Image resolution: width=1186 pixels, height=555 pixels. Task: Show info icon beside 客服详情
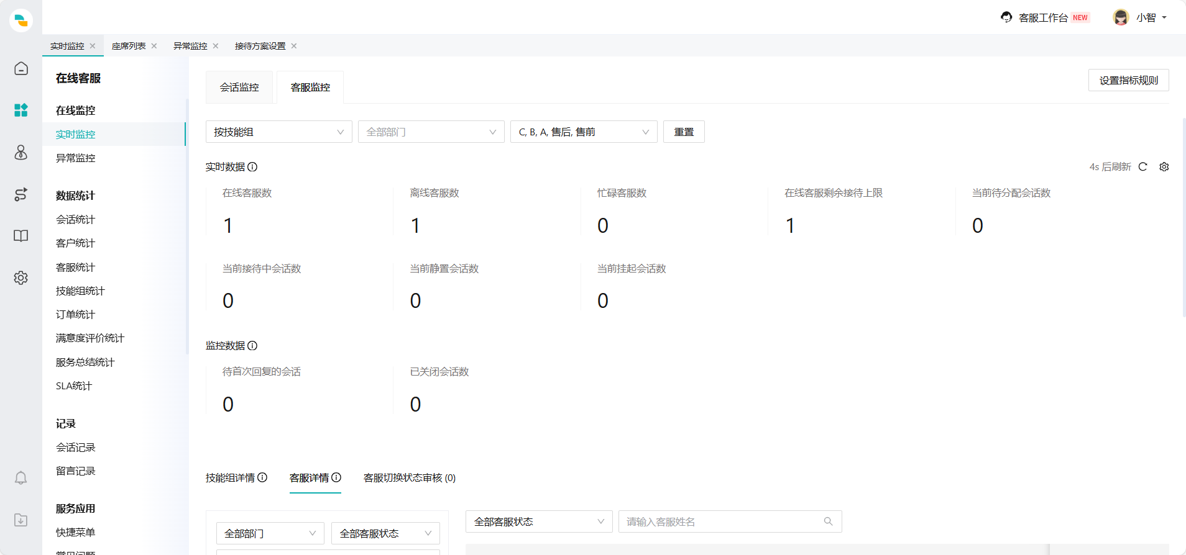[x=336, y=477]
